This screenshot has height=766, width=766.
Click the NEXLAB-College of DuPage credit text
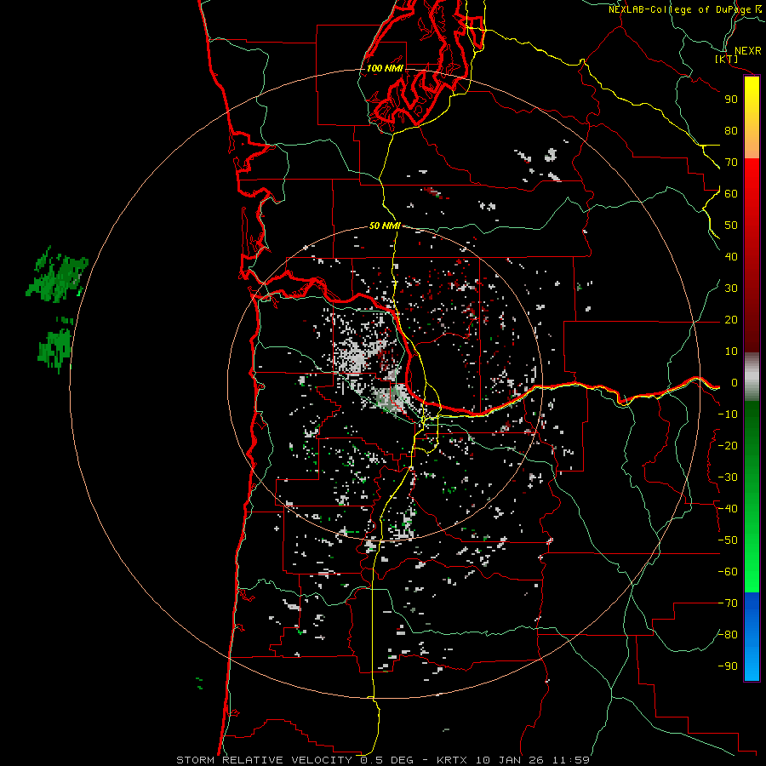click(x=679, y=9)
